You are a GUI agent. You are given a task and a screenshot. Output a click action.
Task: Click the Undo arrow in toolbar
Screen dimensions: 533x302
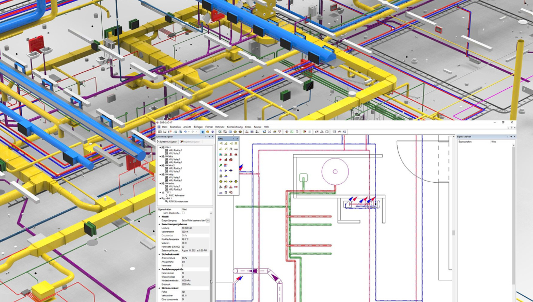tap(185, 132)
